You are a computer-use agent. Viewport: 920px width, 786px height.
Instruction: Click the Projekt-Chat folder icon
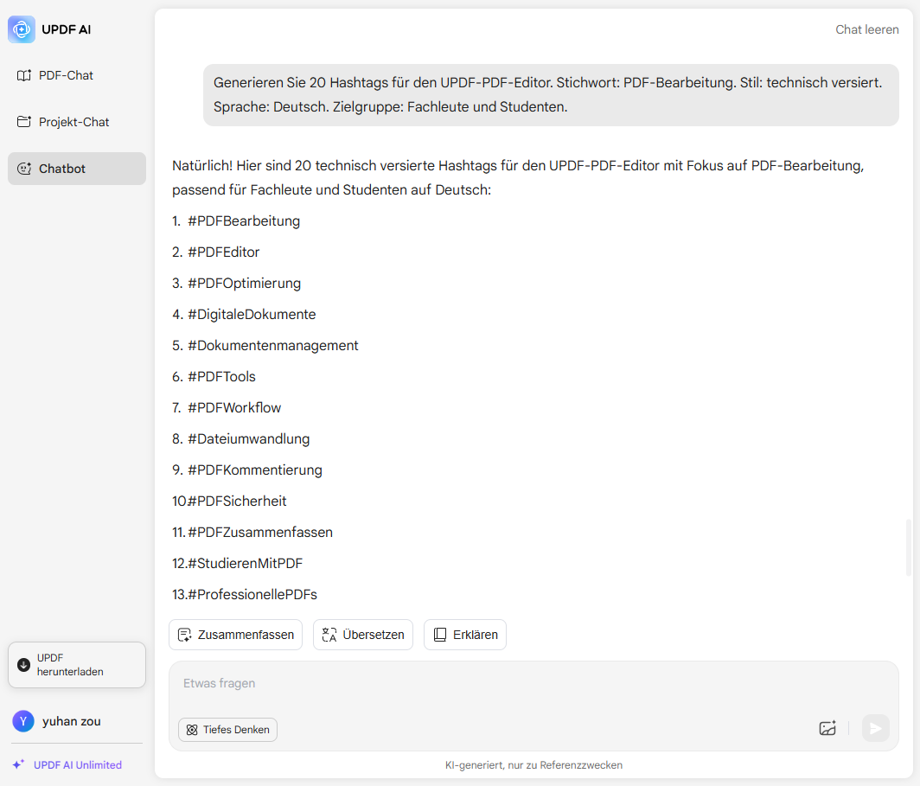pyautogui.click(x=24, y=122)
